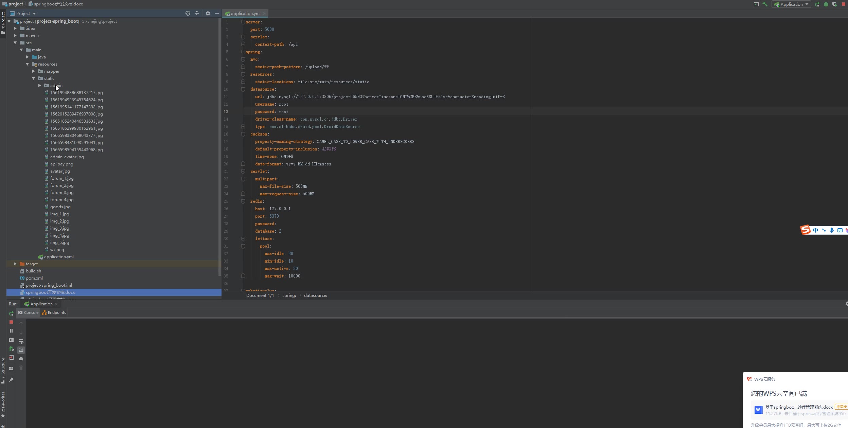Pause the running Application output
848x428 pixels.
11,331
